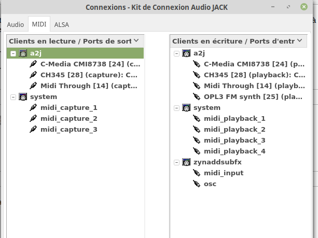Viewport: 318px width, 238px height.
Task: Click the midi_playback_4 port plug icon
Action: coord(197,151)
